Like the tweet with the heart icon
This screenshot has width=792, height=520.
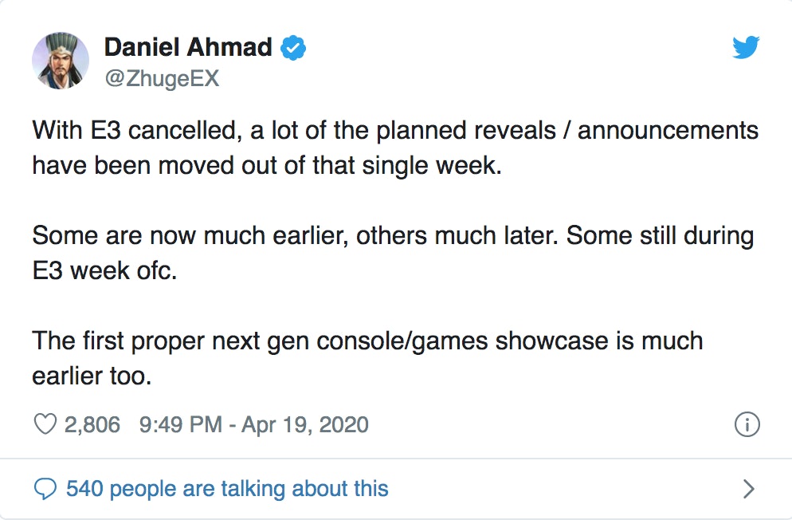click(44, 424)
